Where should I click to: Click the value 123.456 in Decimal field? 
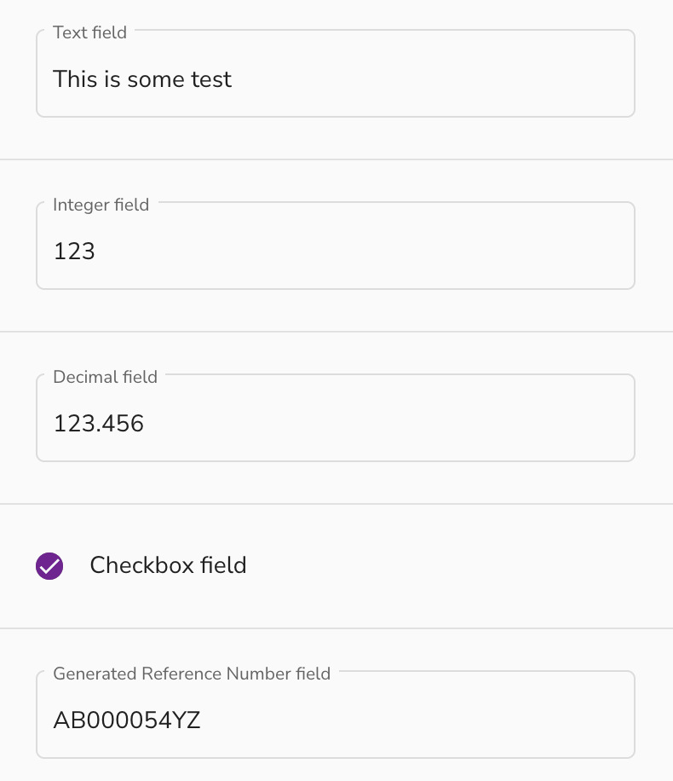coord(99,424)
